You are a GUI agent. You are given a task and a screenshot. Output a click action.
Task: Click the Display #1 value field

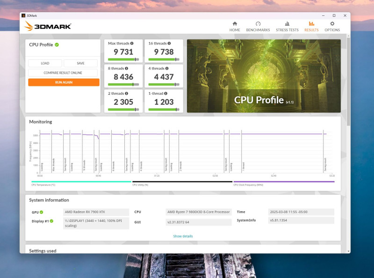pyautogui.click(x=96, y=223)
